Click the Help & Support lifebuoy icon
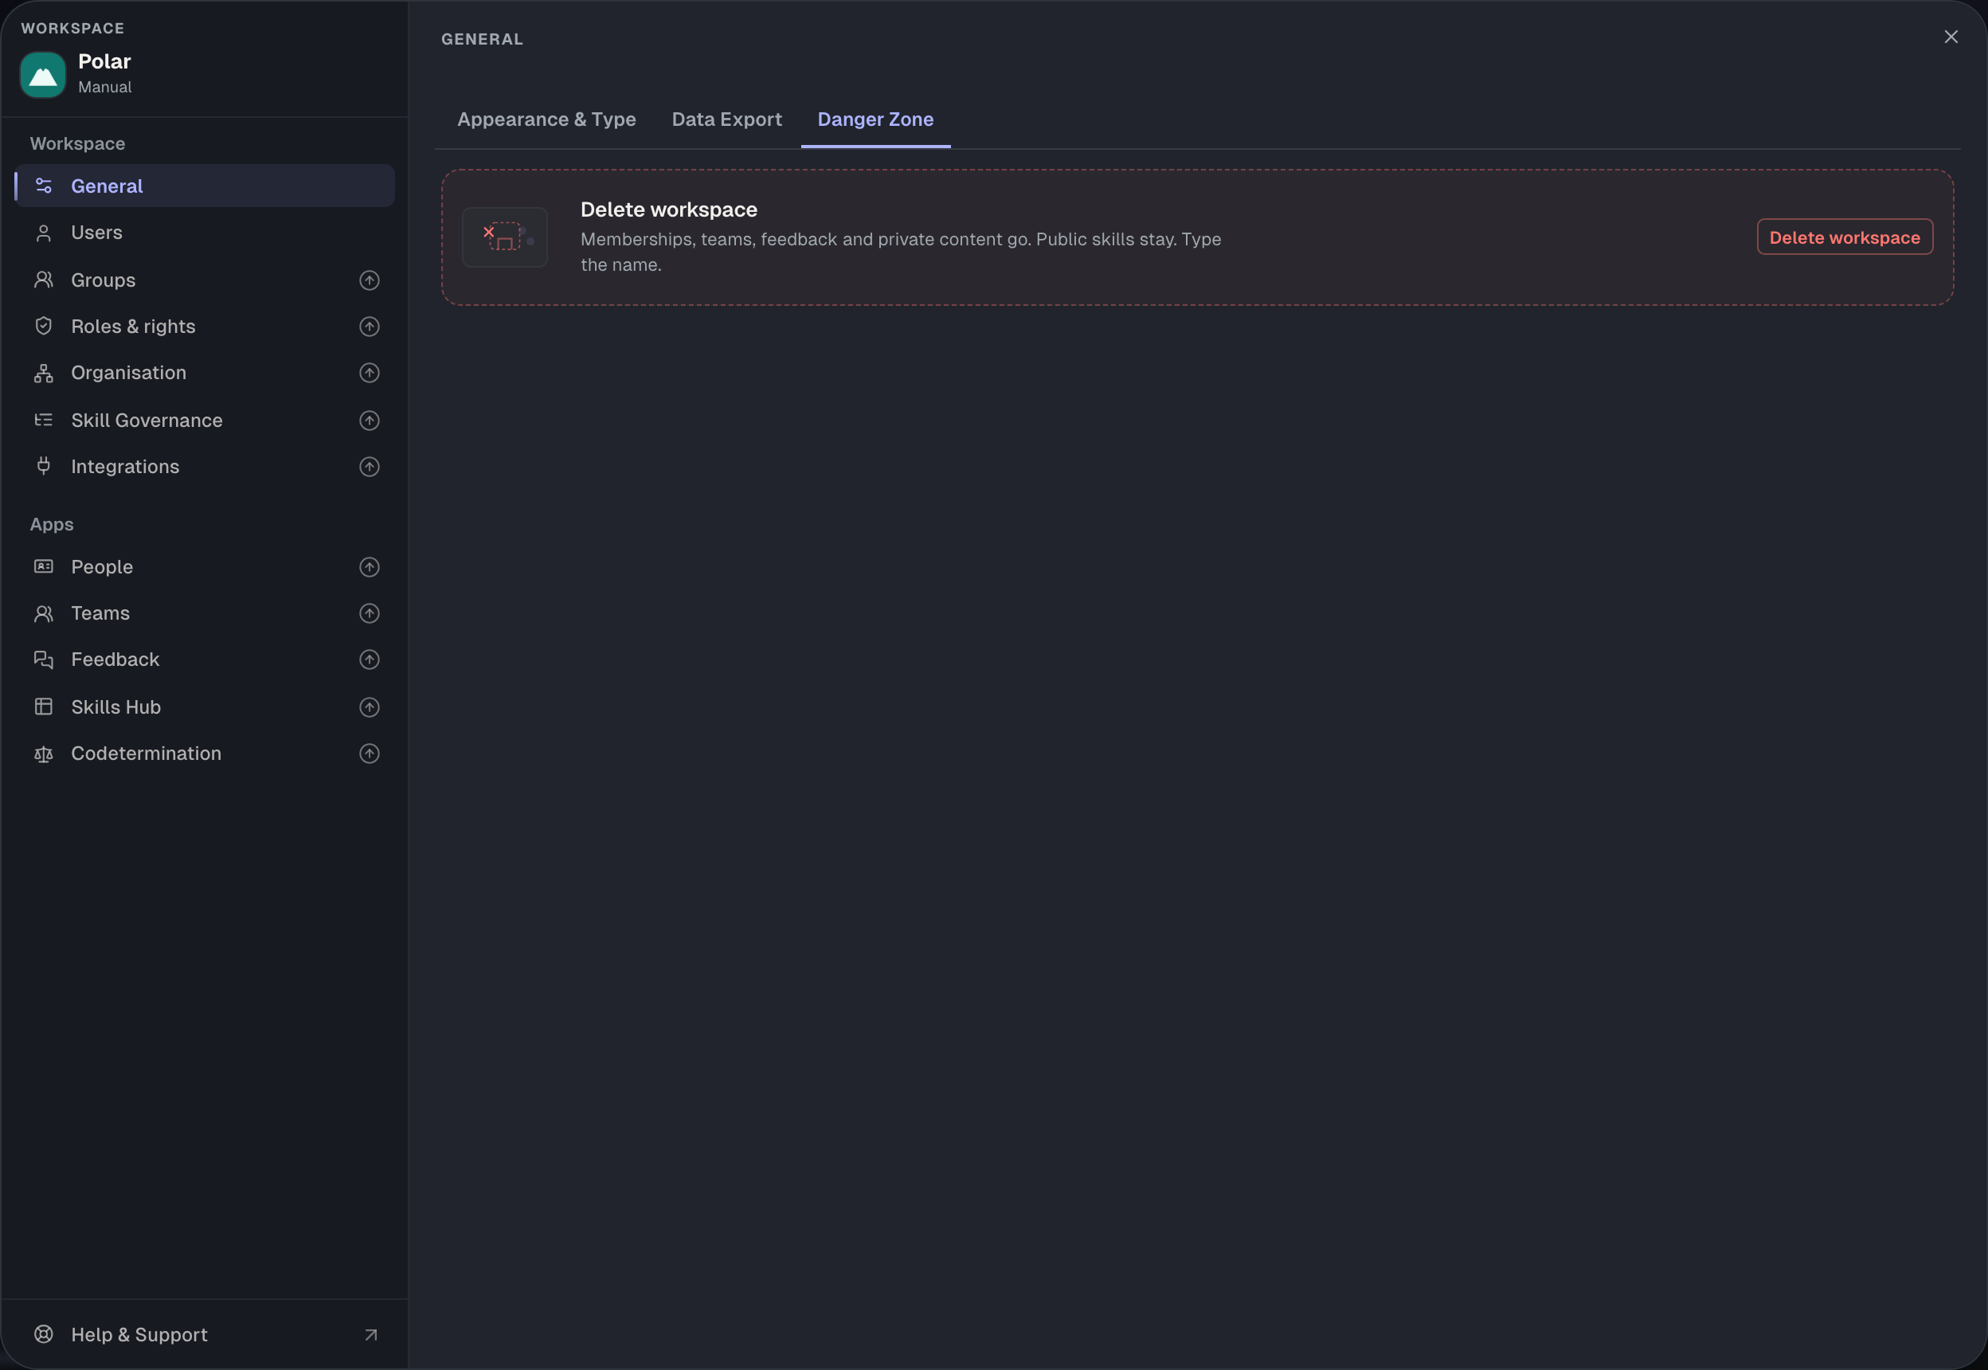1988x1370 pixels. coord(44,1334)
